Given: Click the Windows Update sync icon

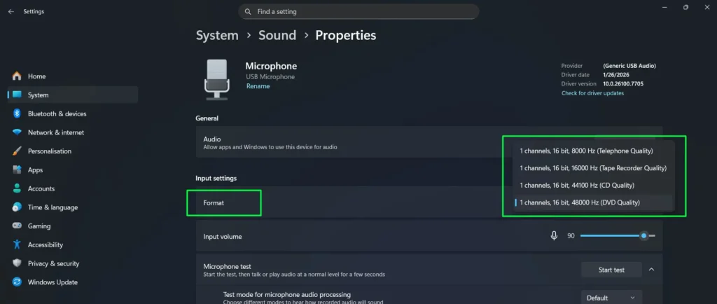Looking at the screenshot, I should pyautogui.click(x=17, y=282).
